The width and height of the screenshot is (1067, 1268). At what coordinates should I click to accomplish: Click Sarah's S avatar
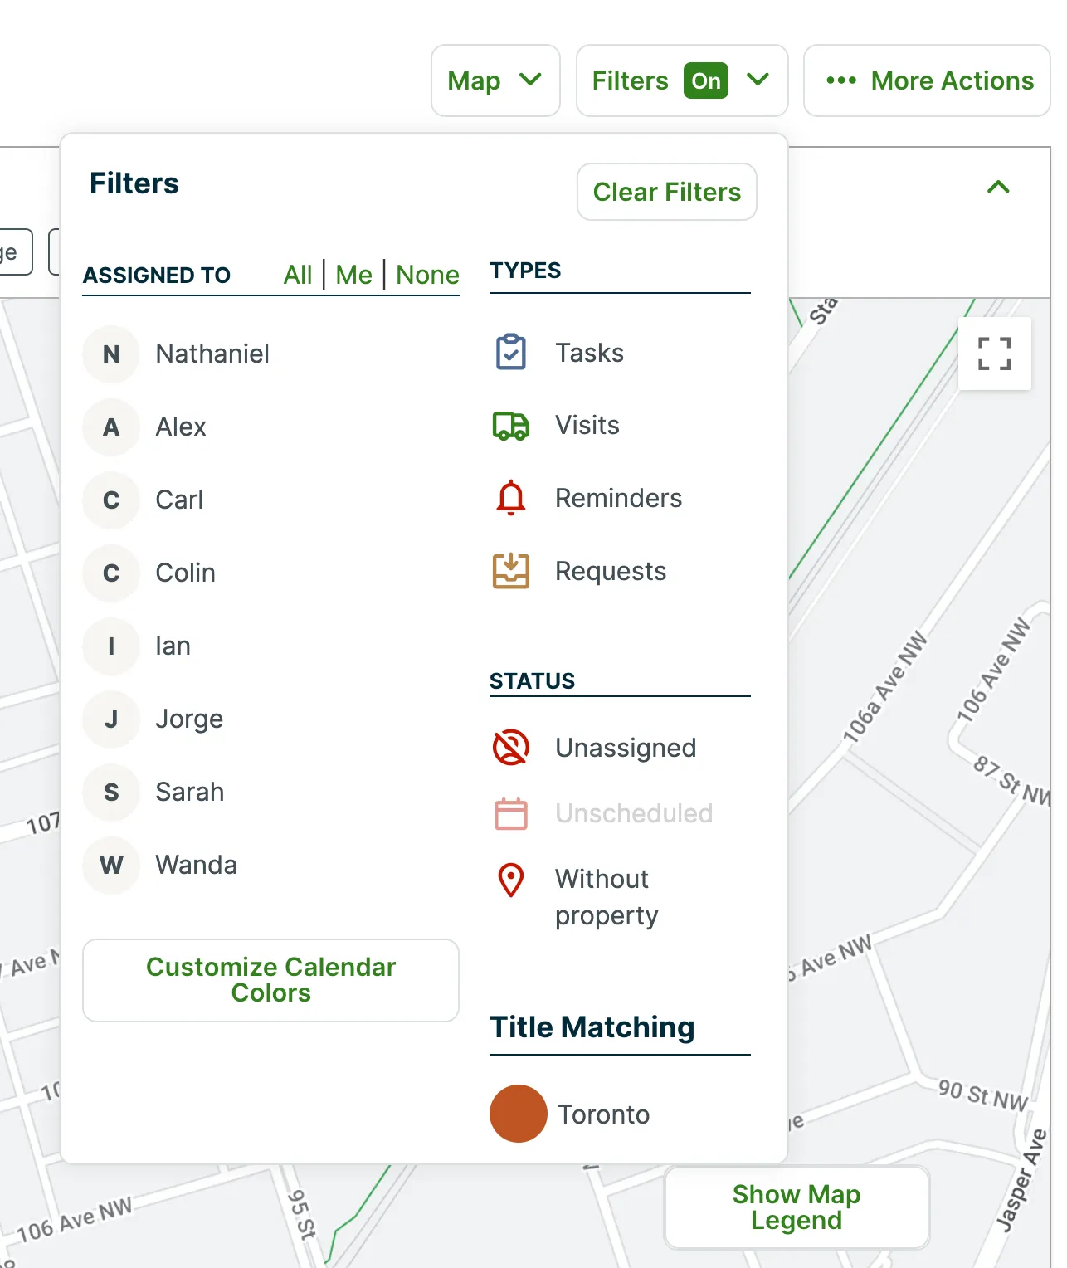[111, 792]
